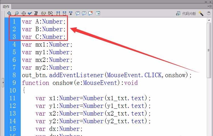The image size is (213, 136).
Task: Run the check syntax checkmark icon
Action: click(30, 13)
